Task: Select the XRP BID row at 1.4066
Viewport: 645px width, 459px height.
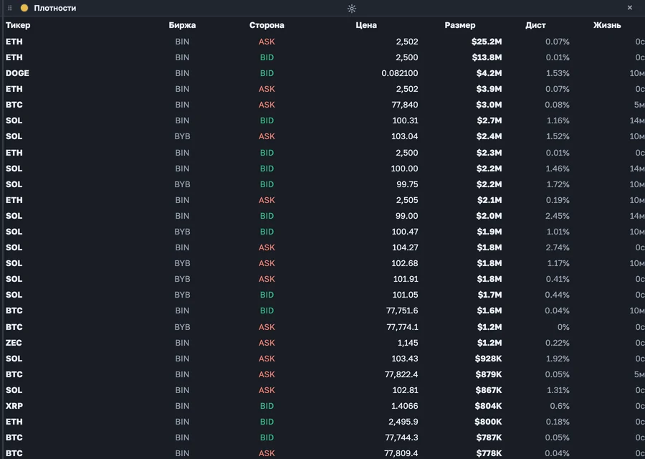Action: pos(322,406)
